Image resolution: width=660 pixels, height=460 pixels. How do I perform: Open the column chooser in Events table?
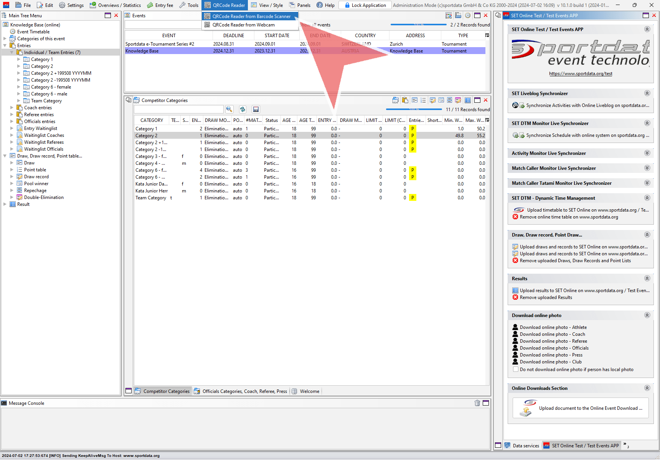pyautogui.click(x=487, y=35)
